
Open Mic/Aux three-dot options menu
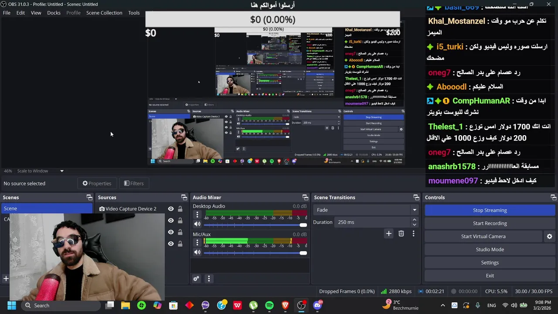197,242
